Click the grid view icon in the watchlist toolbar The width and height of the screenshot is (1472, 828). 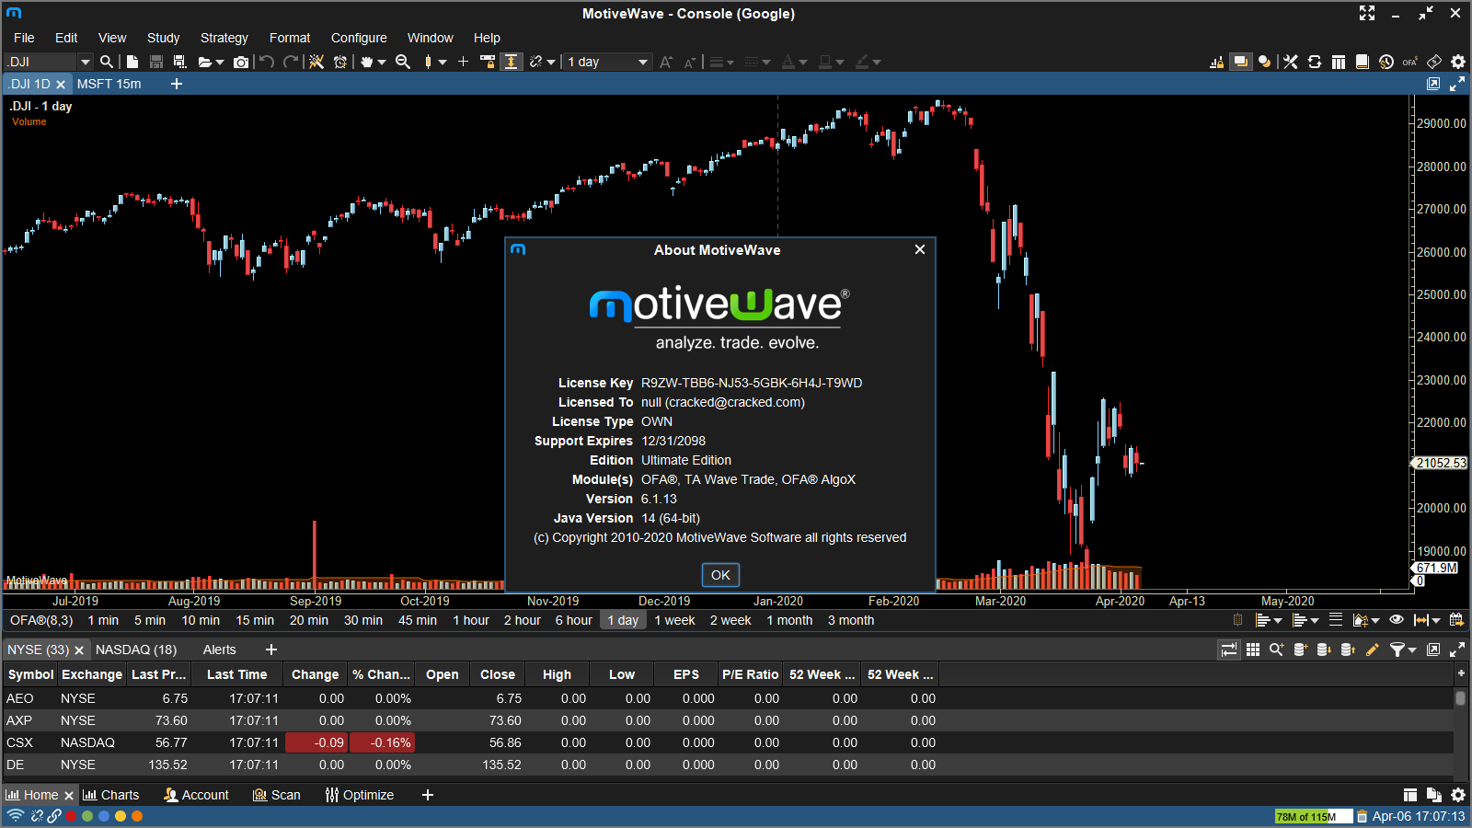(1253, 650)
